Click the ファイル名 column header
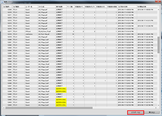162x116 pixels. click(47, 7)
